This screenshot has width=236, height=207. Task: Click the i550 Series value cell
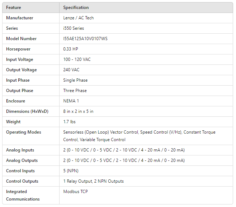point(74,28)
